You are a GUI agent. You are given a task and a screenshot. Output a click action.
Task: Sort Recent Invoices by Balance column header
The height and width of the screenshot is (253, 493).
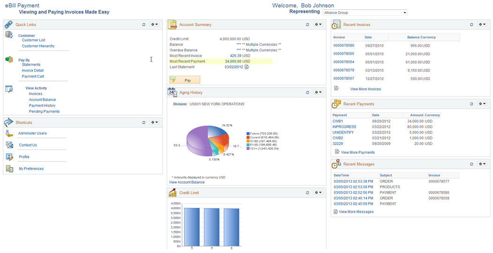413,37
